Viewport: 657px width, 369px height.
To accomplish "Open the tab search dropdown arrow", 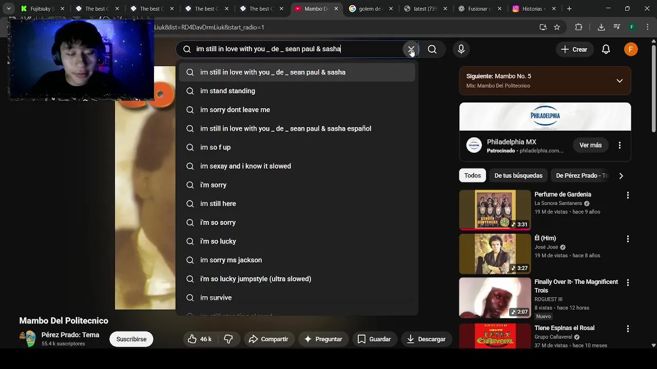I will point(9,9).
